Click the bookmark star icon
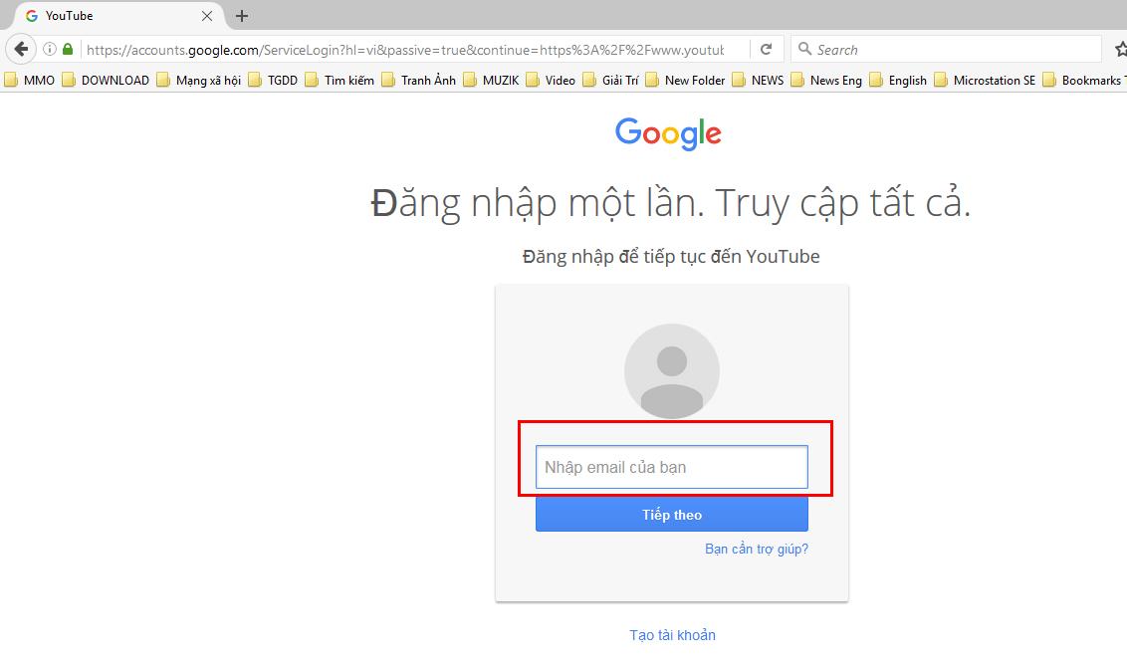1127x669 pixels. (1120, 50)
